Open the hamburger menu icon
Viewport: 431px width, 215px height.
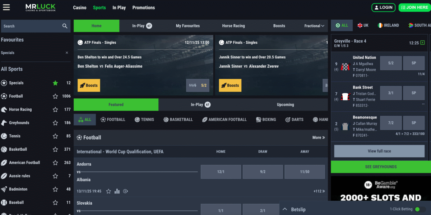point(6,7)
